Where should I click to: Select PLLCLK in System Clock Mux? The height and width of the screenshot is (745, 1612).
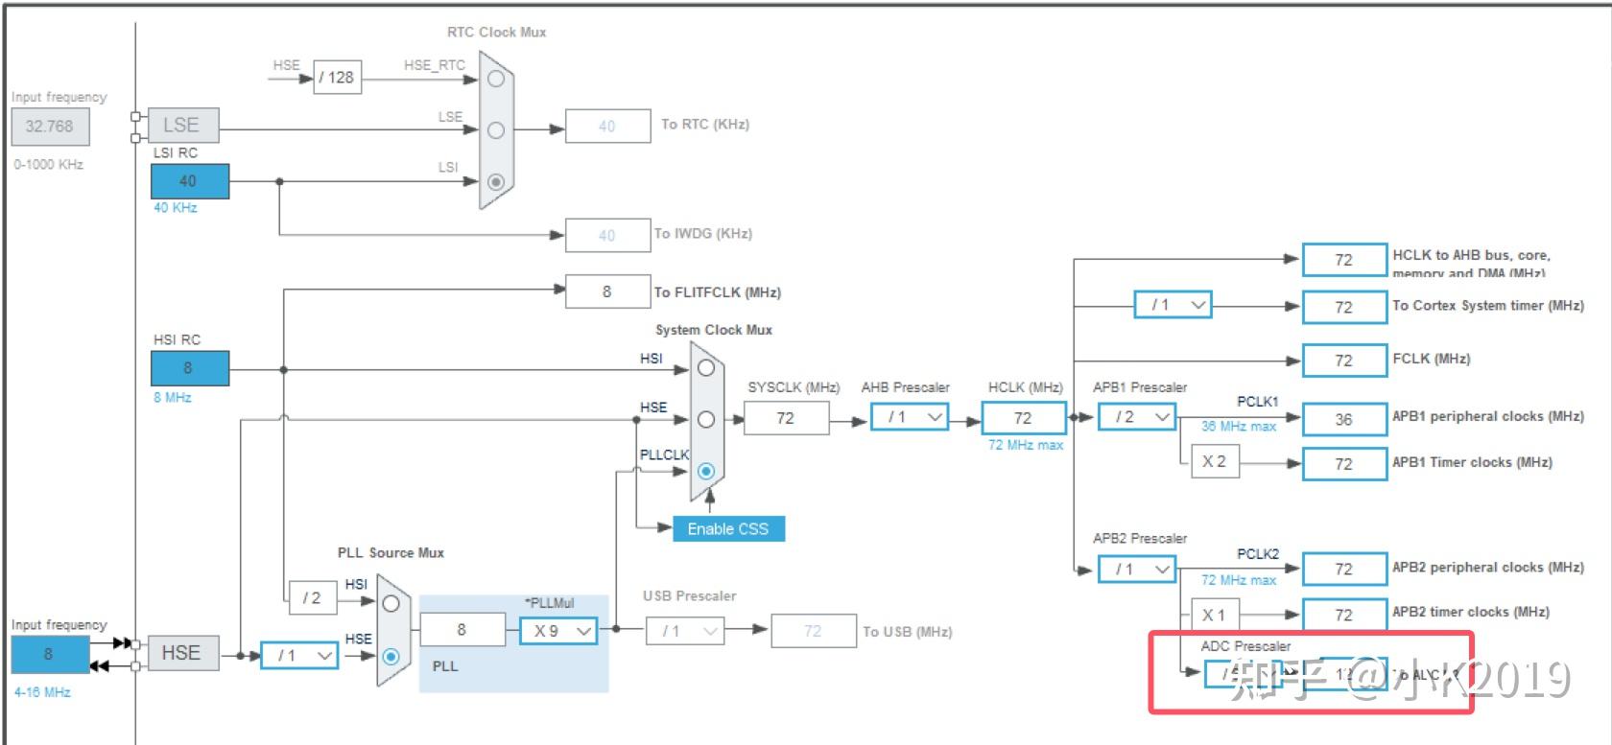[706, 471]
